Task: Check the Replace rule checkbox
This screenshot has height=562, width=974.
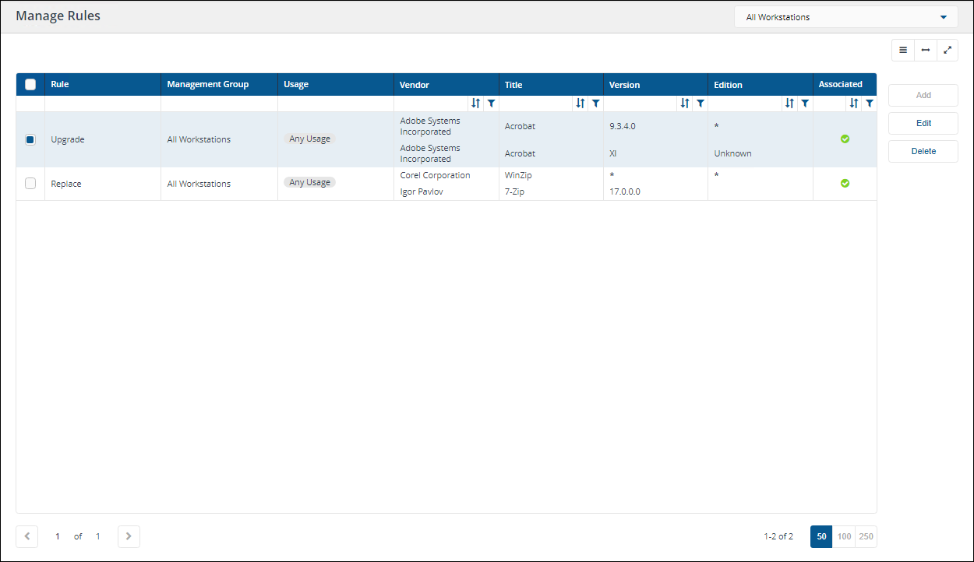Action: [30, 184]
